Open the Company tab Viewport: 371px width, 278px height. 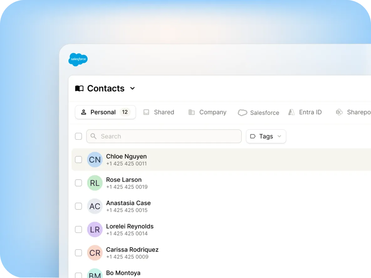[207, 112]
